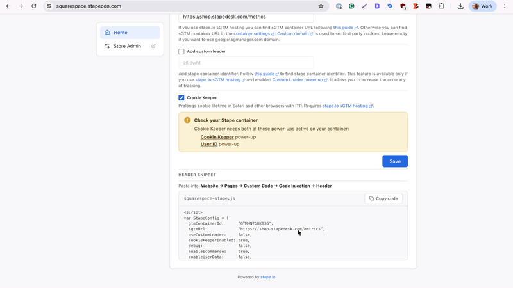Select Home in the sidebar
The image size is (513, 288).
(x=130, y=33)
